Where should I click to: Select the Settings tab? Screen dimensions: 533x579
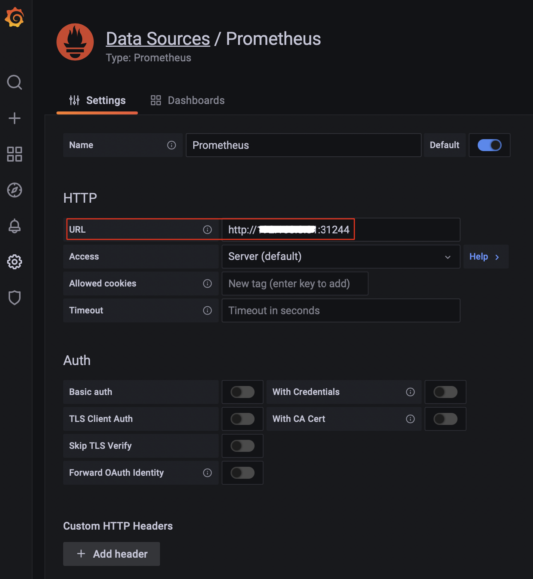click(x=98, y=100)
